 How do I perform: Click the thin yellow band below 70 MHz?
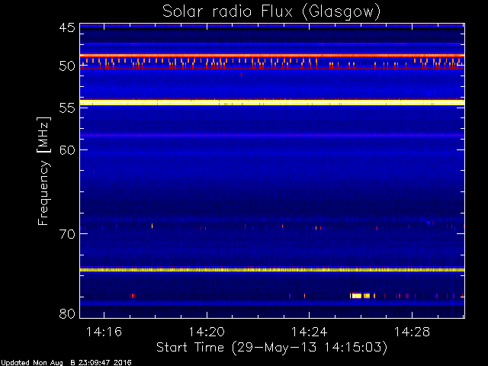pyautogui.click(x=272, y=270)
